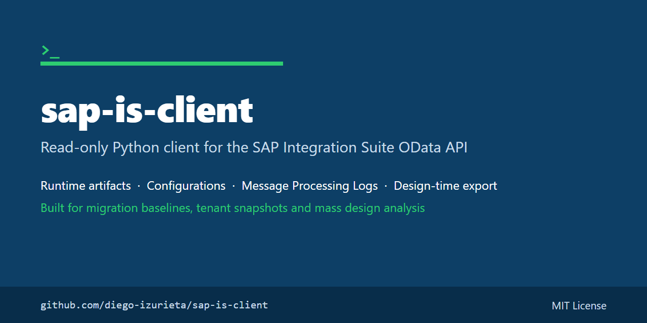This screenshot has width=647, height=323.
Task: Click the green 'Built for migration baselines' line
Action: pyautogui.click(x=233, y=208)
